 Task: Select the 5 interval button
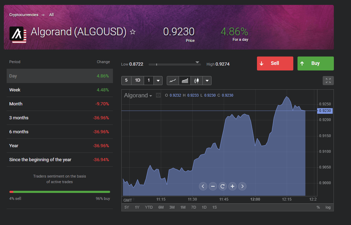tap(126, 81)
